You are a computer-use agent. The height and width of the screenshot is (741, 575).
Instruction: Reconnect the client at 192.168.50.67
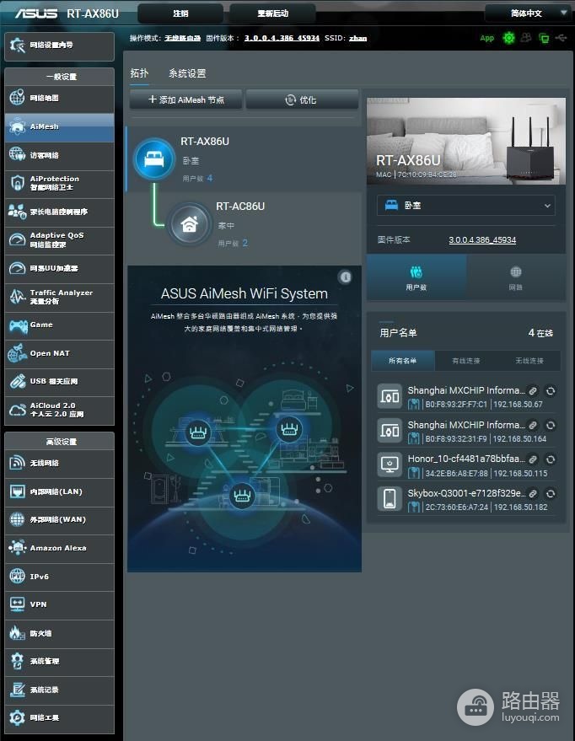click(x=551, y=391)
